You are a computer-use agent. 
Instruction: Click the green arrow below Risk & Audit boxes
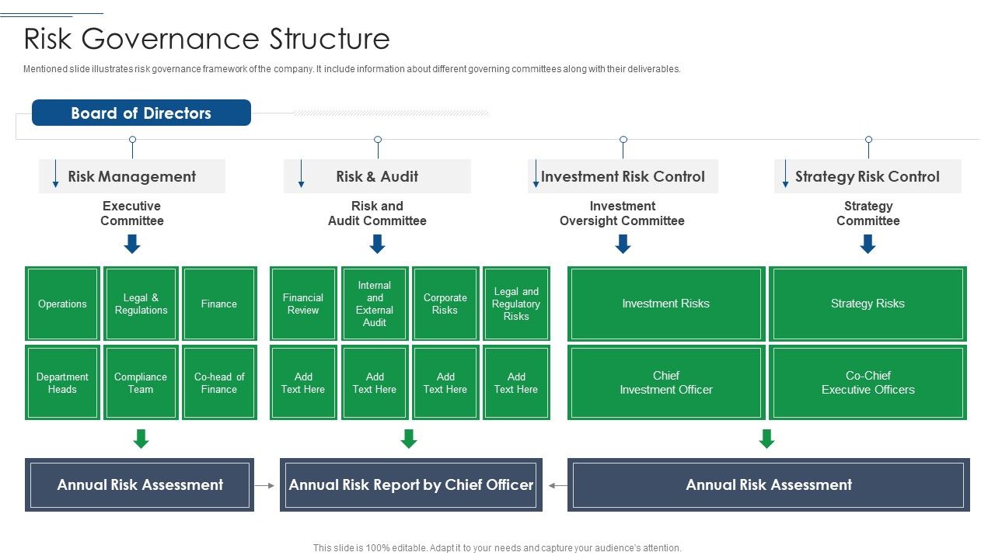tap(409, 439)
